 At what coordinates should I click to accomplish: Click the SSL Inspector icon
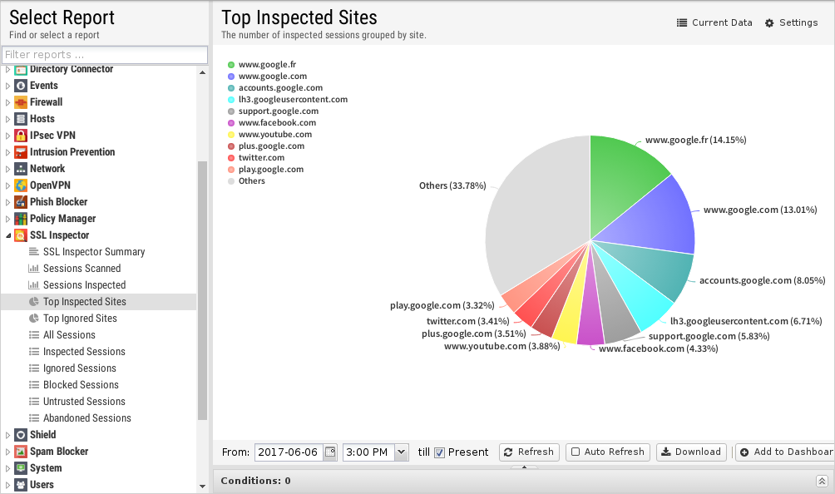click(x=21, y=235)
